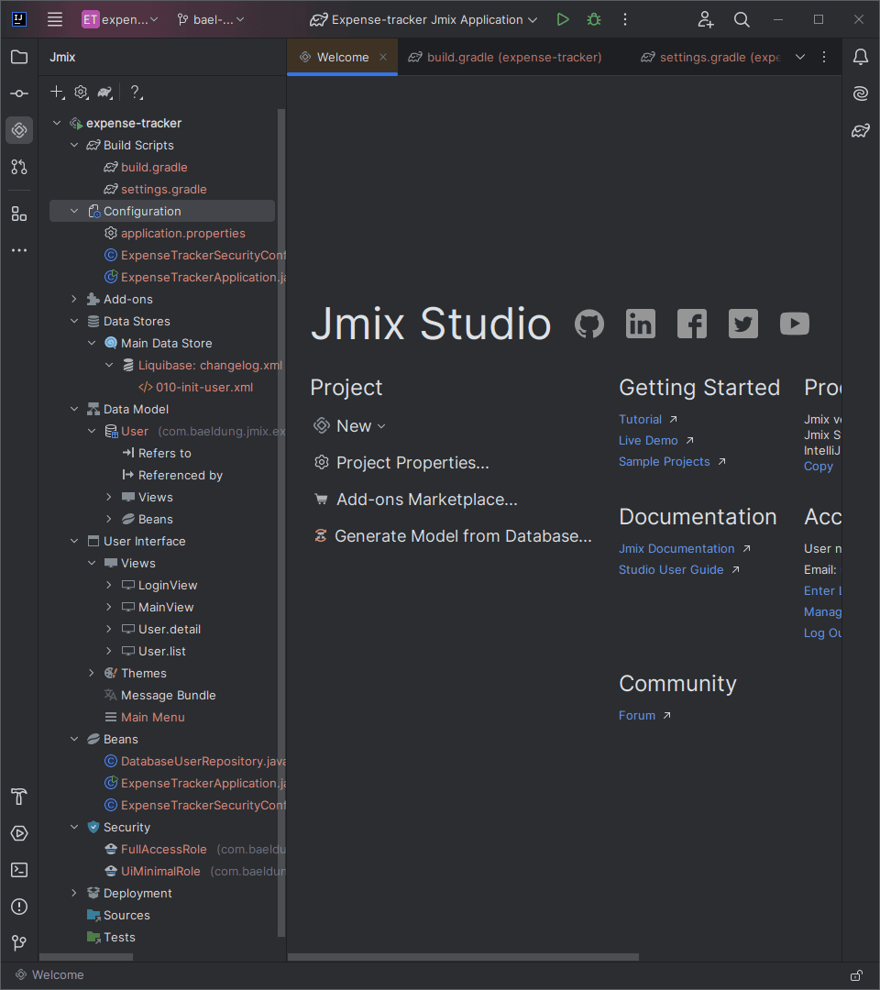
Task: Open the Jmix tool window icon
Action: (x=19, y=130)
